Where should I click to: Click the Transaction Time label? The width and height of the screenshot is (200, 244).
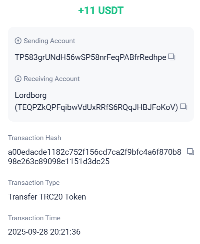(x=34, y=218)
